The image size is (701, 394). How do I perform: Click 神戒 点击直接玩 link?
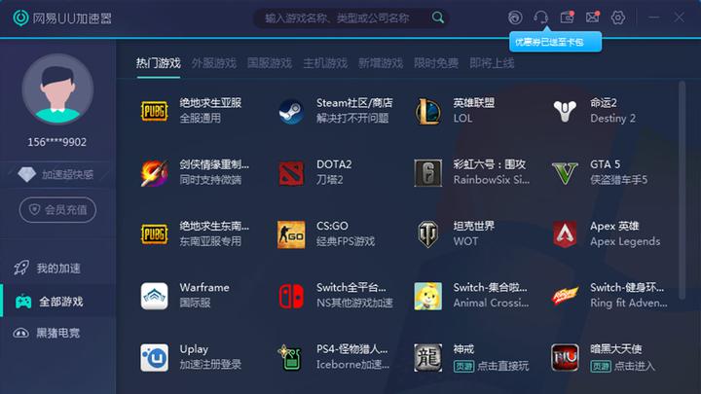(x=503, y=366)
